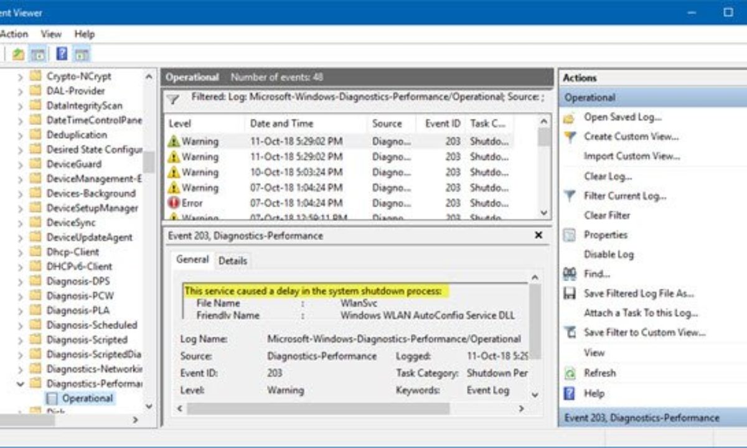
Task: Click the Dhcp-Client folder icon
Action: 35,252
